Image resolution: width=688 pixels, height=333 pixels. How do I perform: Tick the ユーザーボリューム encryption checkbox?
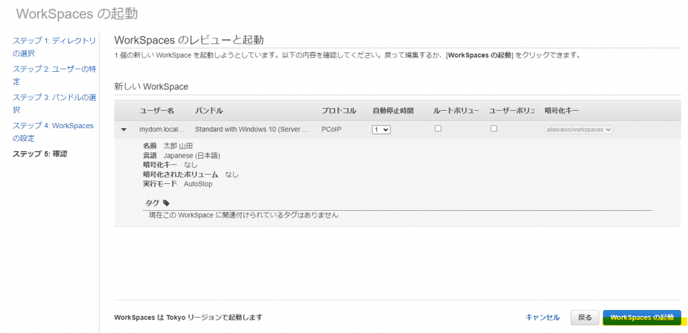point(494,129)
